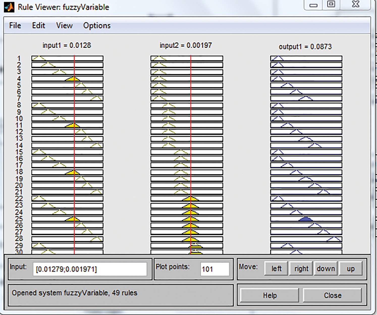The height and width of the screenshot is (315, 377).
Task: Open the Options menu
Action: coord(97,25)
